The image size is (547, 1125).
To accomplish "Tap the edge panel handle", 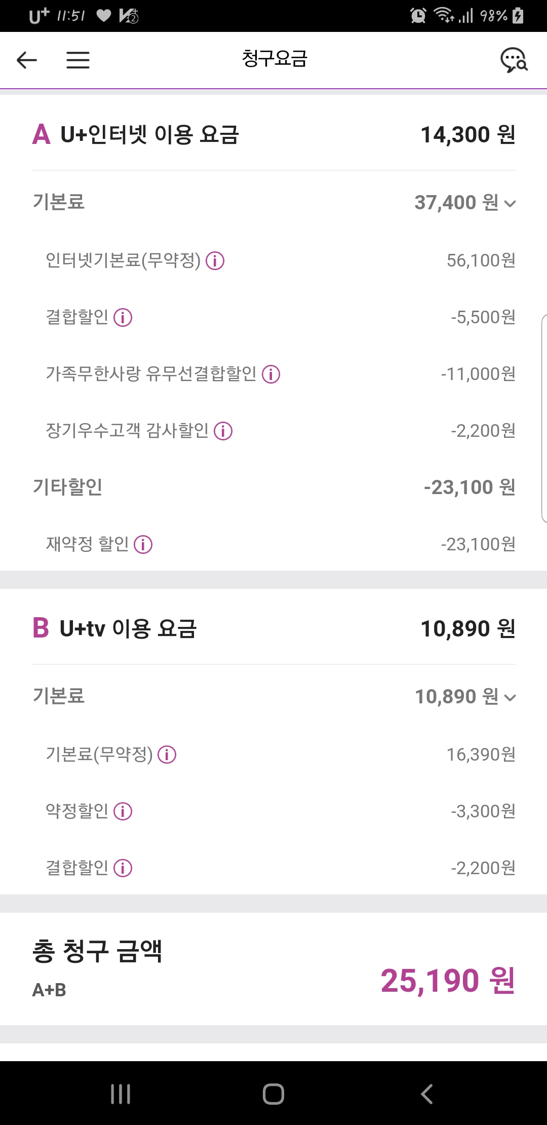I will [x=543, y=418].
